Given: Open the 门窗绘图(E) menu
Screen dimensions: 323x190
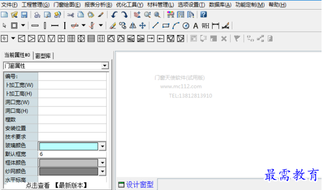Looking at the screenshot, I should [67, 4].
